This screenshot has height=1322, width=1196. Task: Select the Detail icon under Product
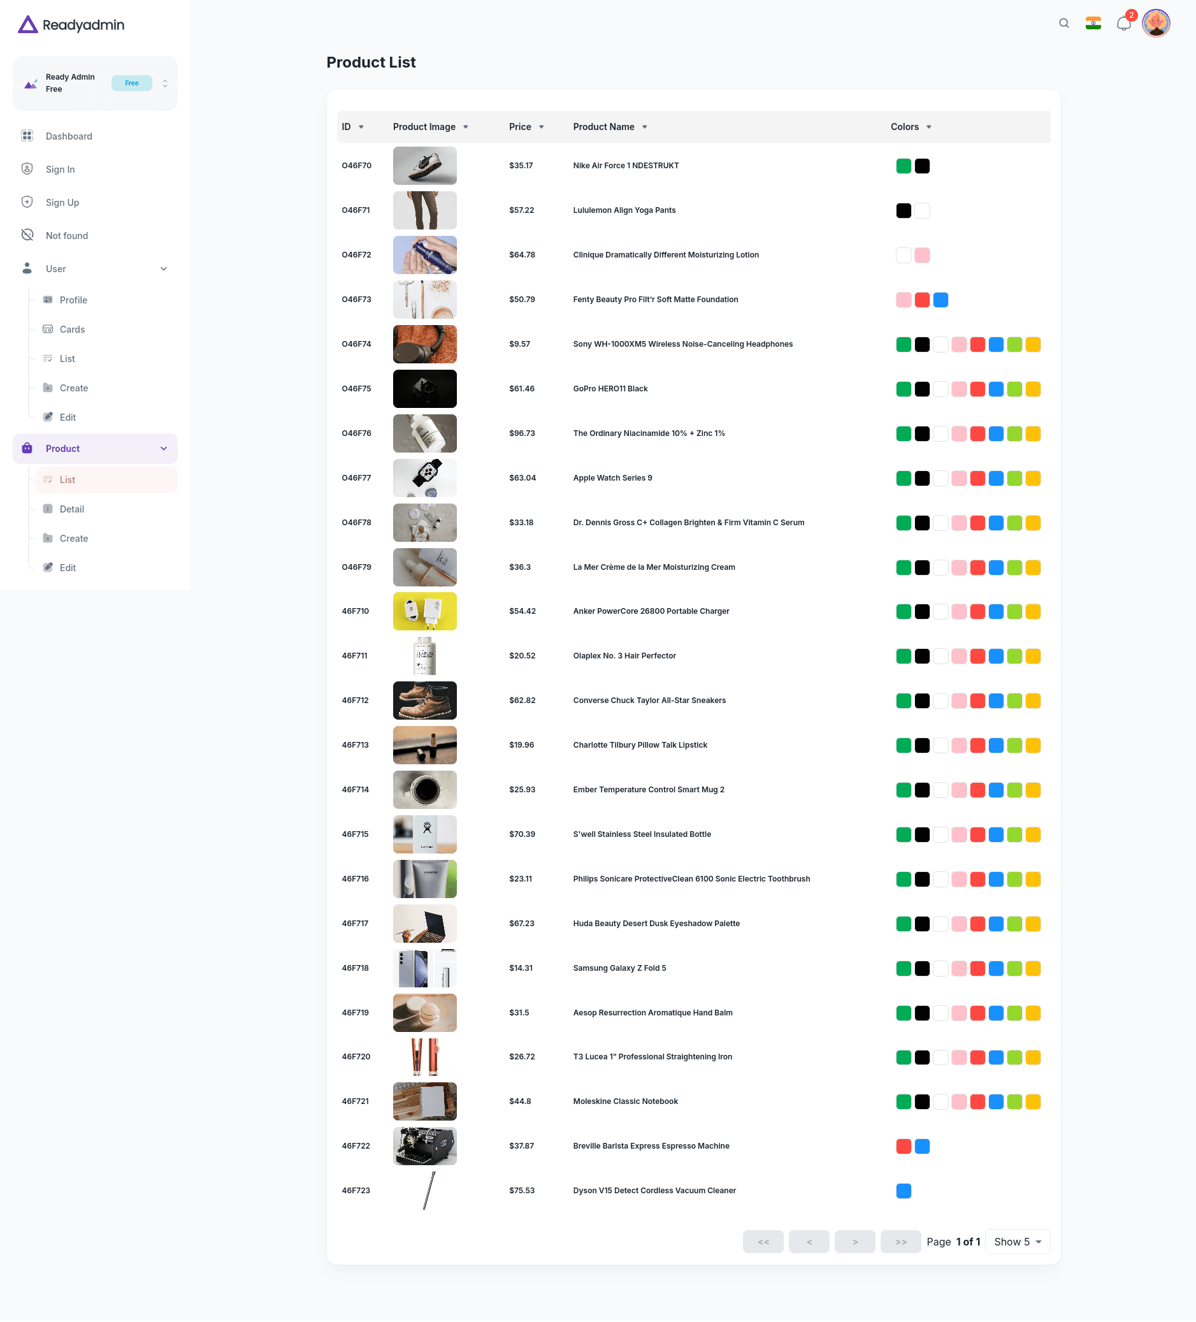(x=48, y=509)
